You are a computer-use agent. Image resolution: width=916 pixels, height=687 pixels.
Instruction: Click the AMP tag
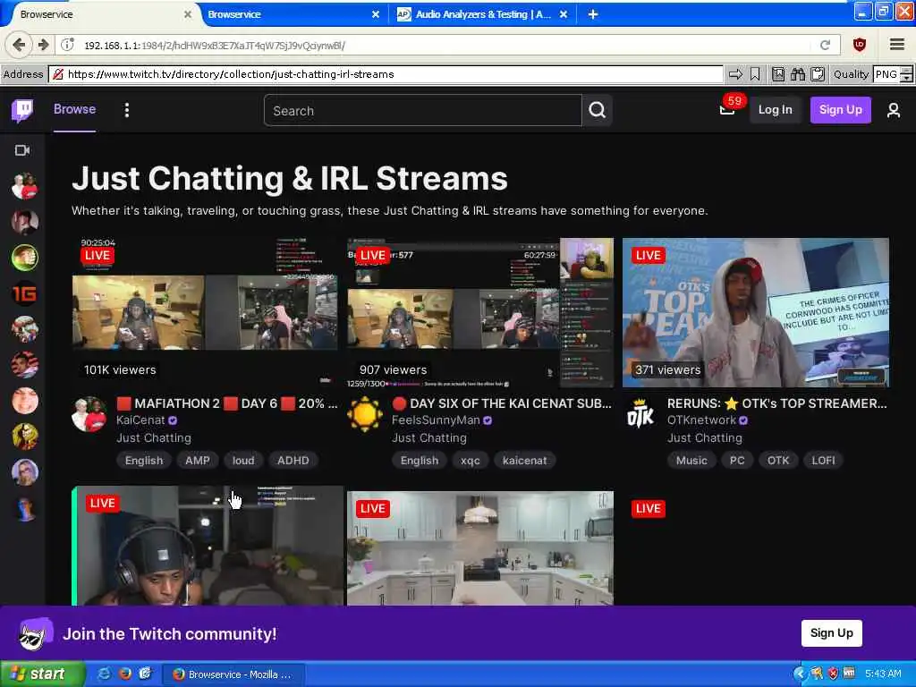coord(198,461)
